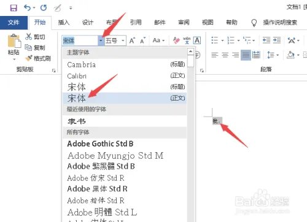
Task: Click the Shading paint bucket icon
Action: click(290, 55)
